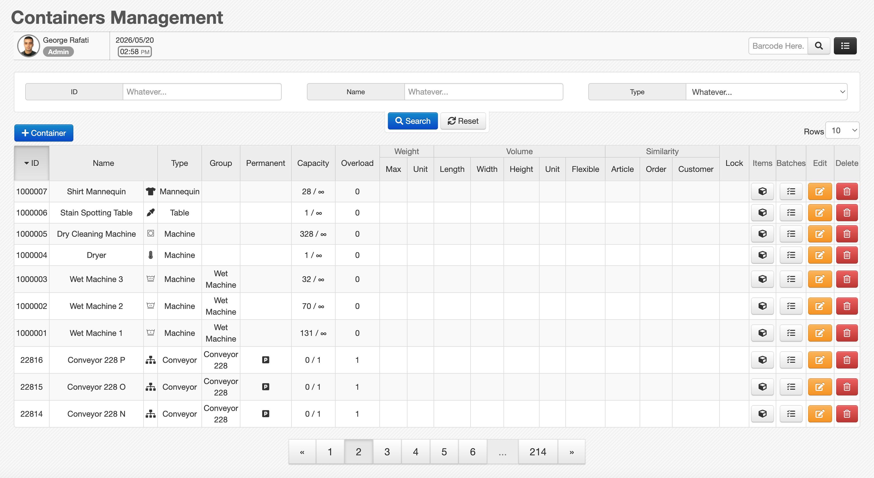This screenshot has width=874, height=478.
Task: Select the Wet Machine 3 name cell
Action: click(96, 279)
